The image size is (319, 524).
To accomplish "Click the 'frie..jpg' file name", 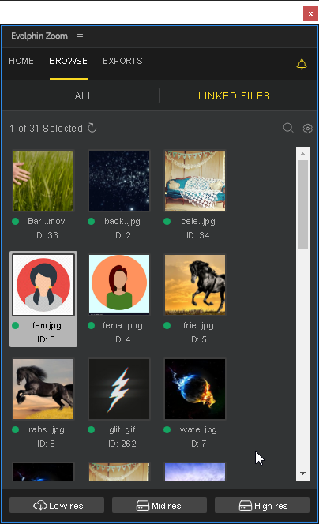I will point(198,325).
